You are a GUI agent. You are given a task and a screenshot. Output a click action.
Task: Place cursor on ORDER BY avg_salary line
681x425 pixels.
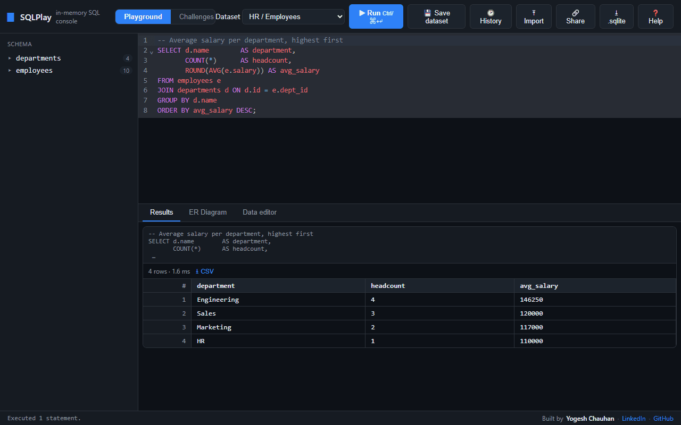click(x=206, y=110)
